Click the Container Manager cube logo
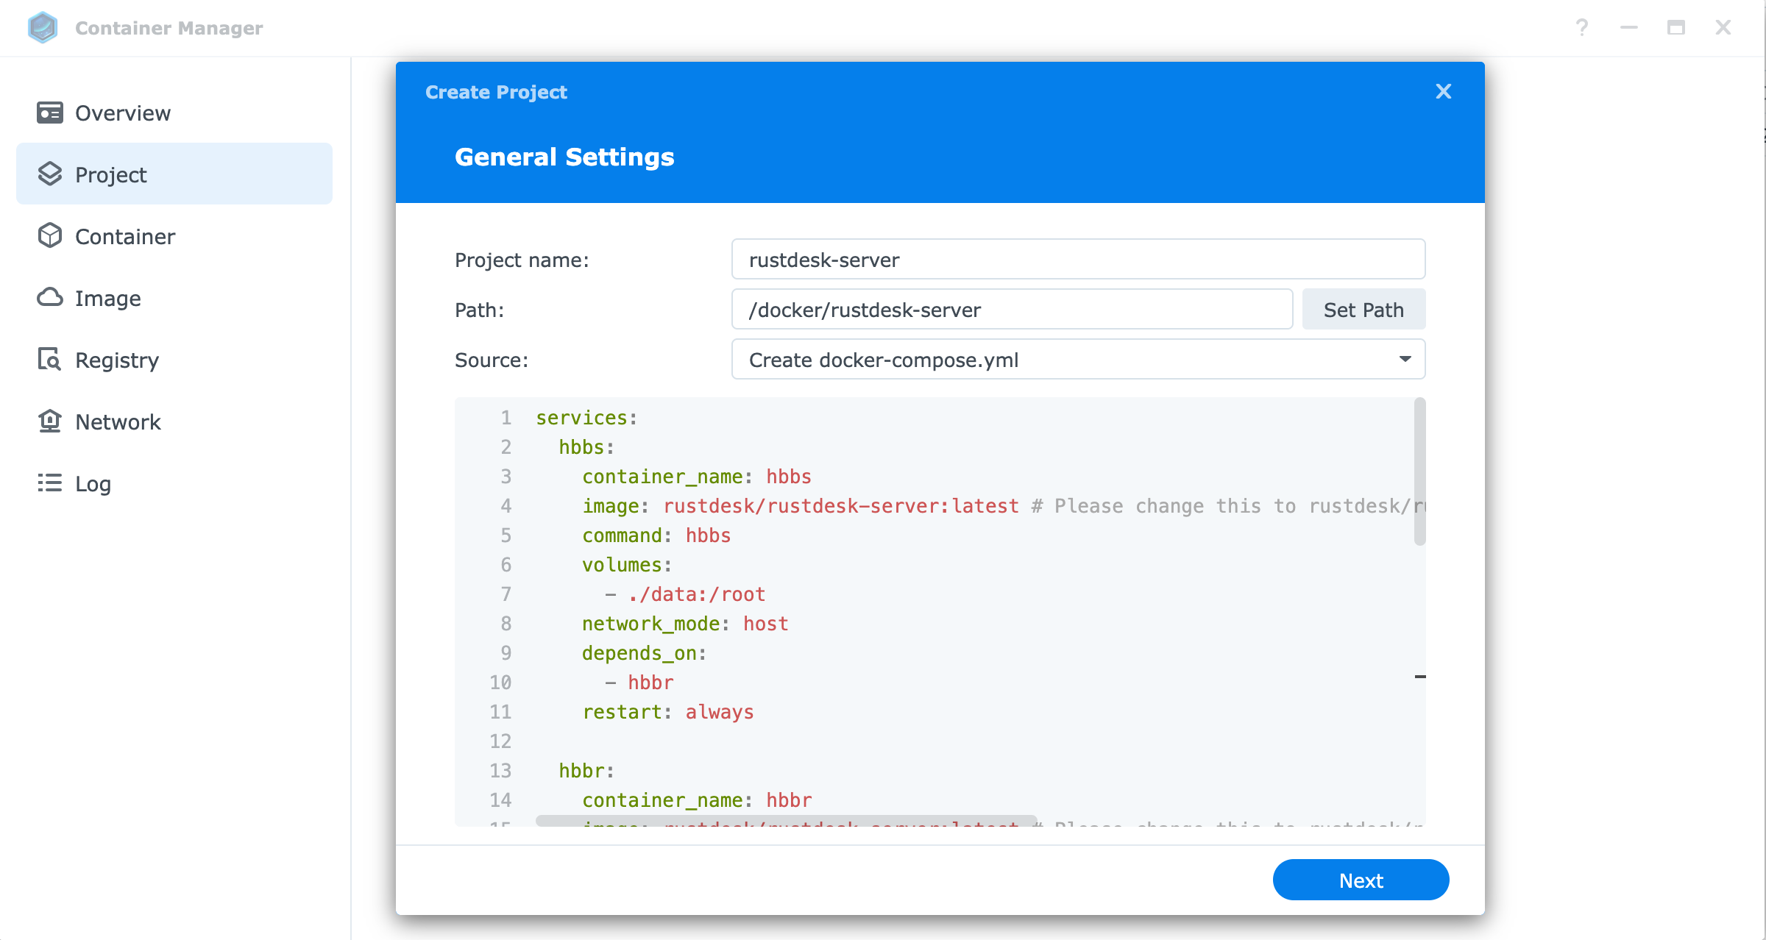 43,27
